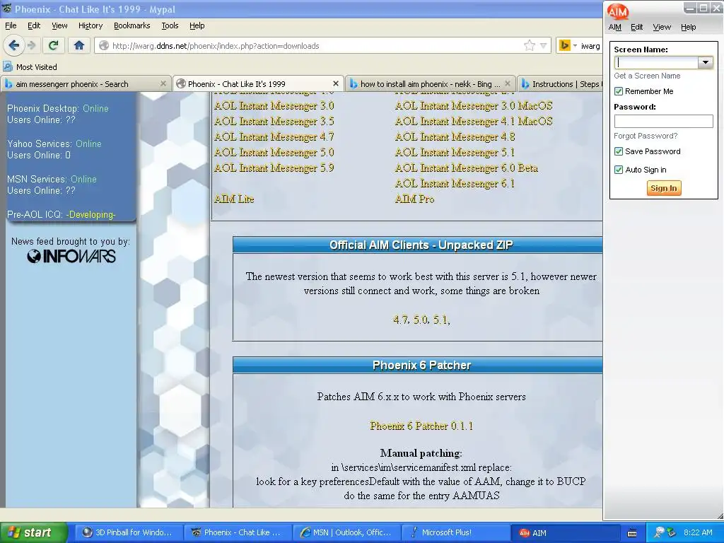
Task: Click the Get a Screen Name link
Action: point(647,75)
